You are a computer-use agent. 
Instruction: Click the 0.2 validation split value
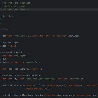[x=48, y=89]
